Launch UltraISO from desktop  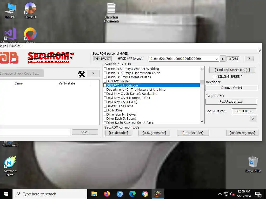tap(30, 10)
